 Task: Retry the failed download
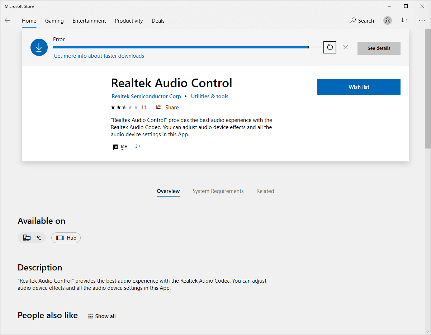(x=330, y=47)
